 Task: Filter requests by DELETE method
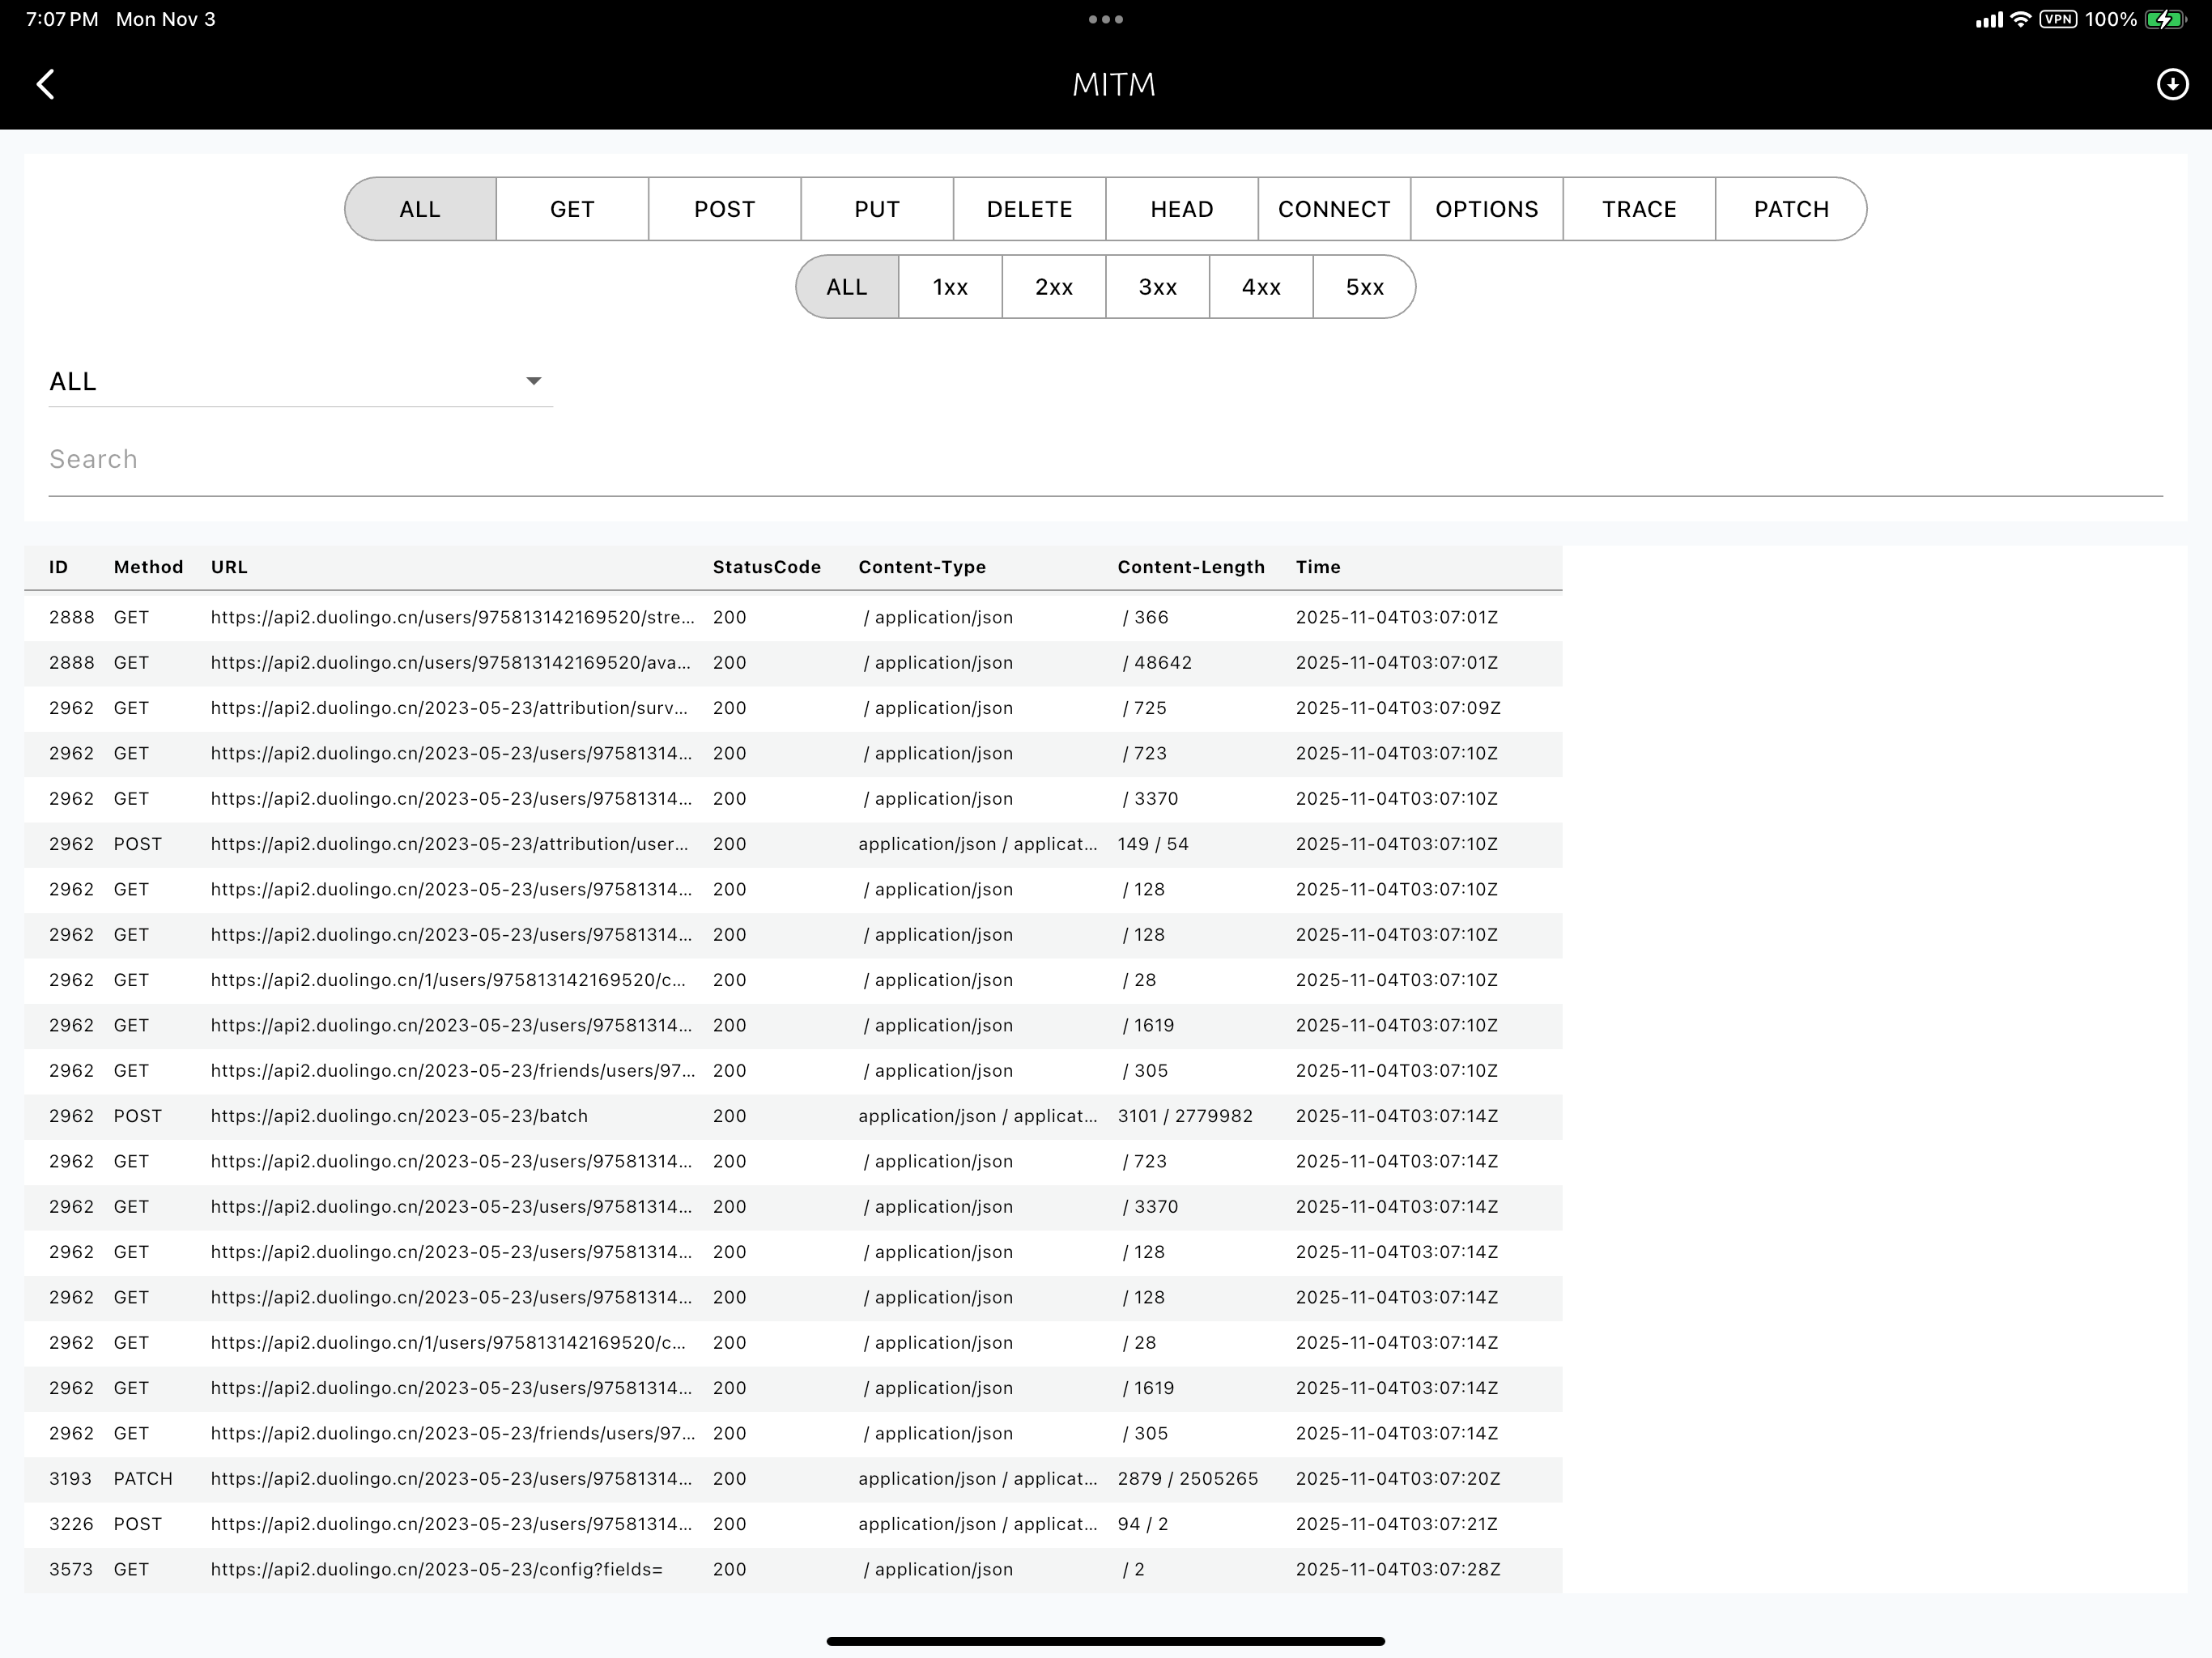[1029, 209]
